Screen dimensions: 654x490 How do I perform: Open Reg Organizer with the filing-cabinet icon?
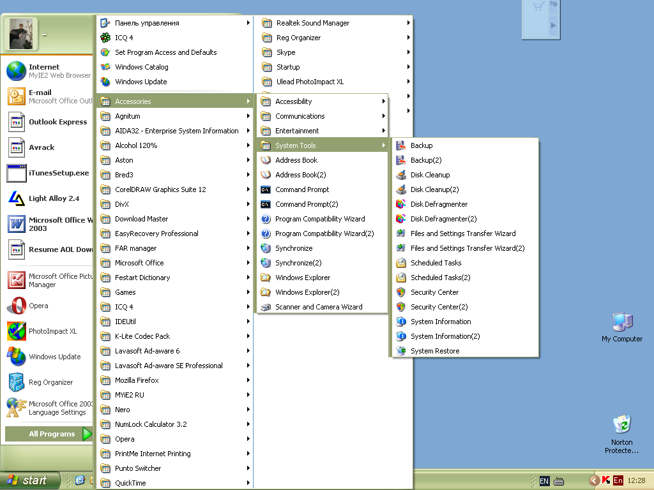click(x=49, y=382)
